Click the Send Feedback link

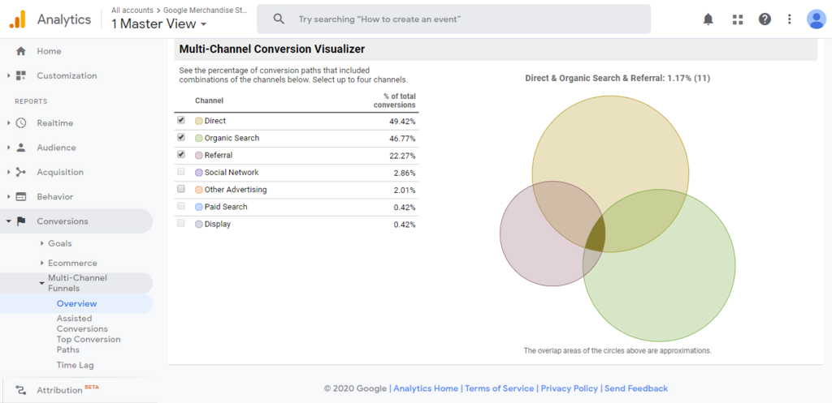[x=636, y=388]
